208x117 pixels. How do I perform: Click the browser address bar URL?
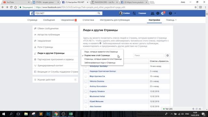pos(80,7)
